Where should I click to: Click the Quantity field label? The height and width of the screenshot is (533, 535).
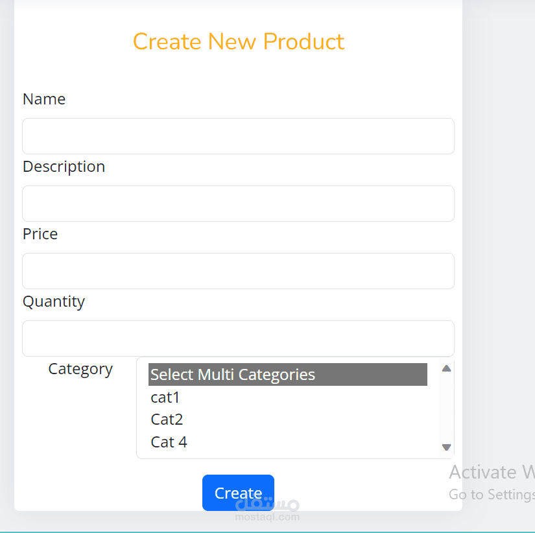tap(54, 301)
